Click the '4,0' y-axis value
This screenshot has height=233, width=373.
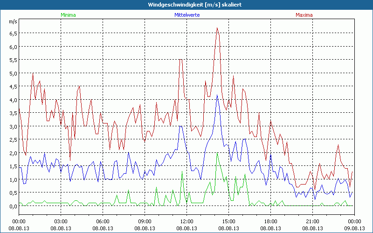coord(14,100)
